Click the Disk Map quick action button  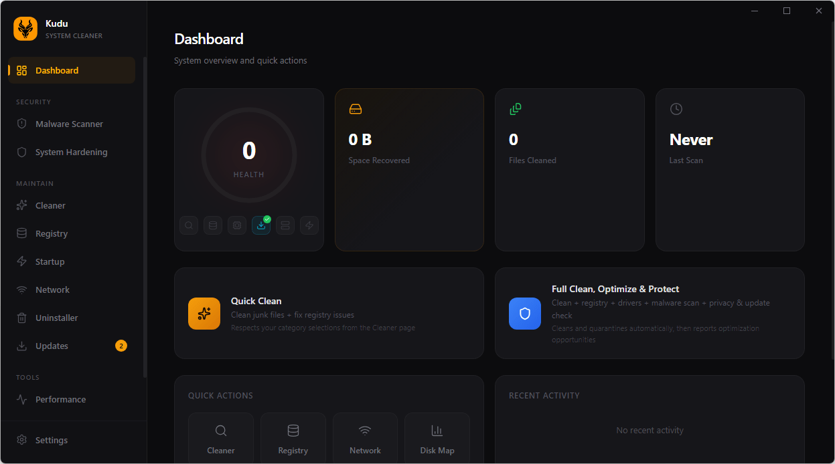[437, 439]
